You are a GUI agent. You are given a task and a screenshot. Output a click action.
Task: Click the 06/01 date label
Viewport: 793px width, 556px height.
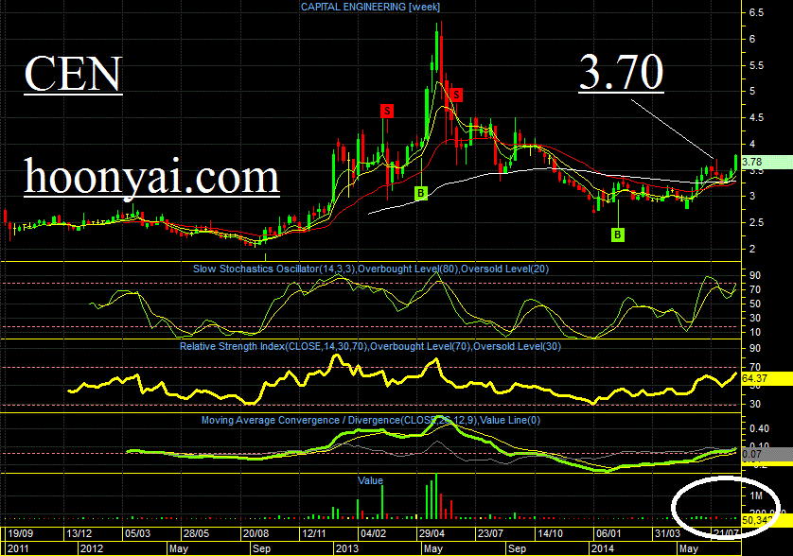coord(608,533)
